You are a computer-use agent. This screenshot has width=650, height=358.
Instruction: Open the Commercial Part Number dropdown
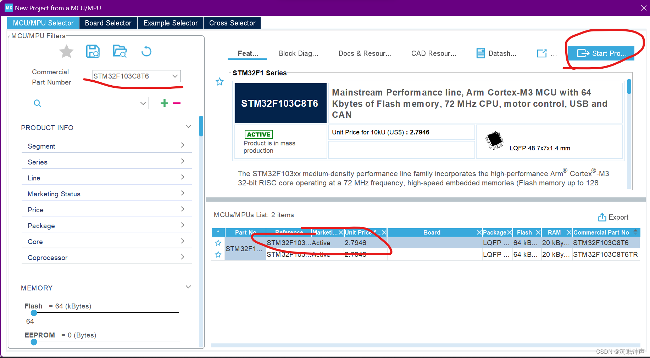point(175,76)
